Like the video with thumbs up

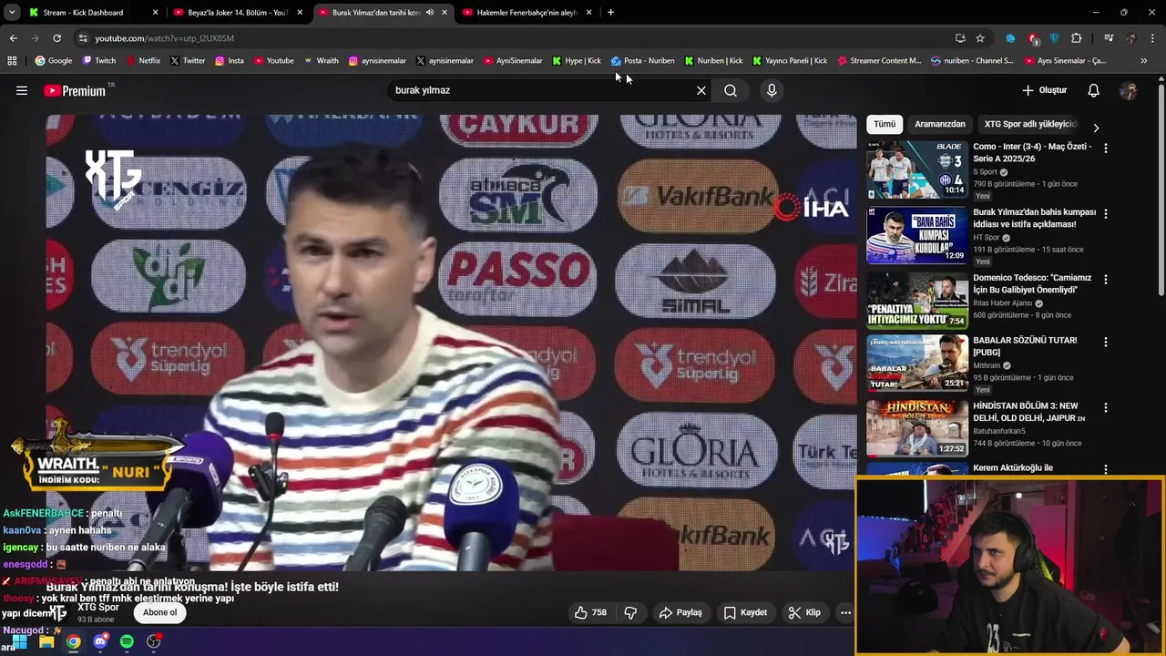coord(590,612)
